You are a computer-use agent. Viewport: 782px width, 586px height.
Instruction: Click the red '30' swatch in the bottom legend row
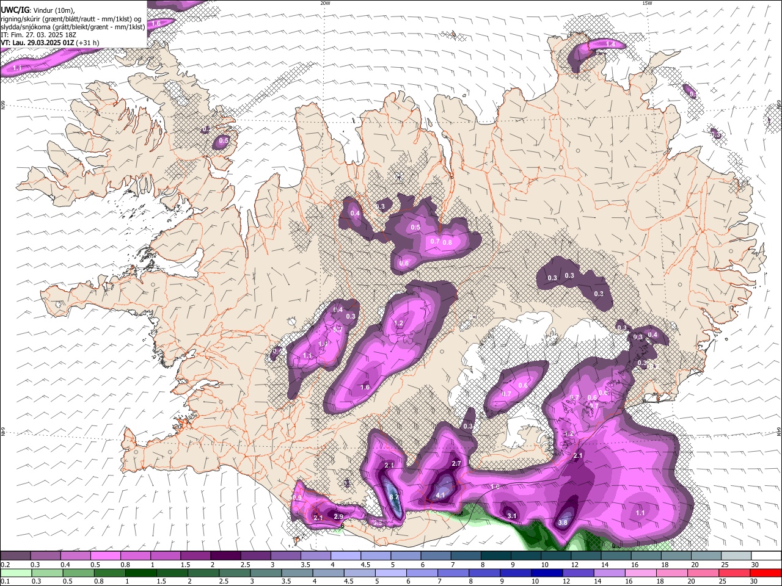(x=766, y=573)
